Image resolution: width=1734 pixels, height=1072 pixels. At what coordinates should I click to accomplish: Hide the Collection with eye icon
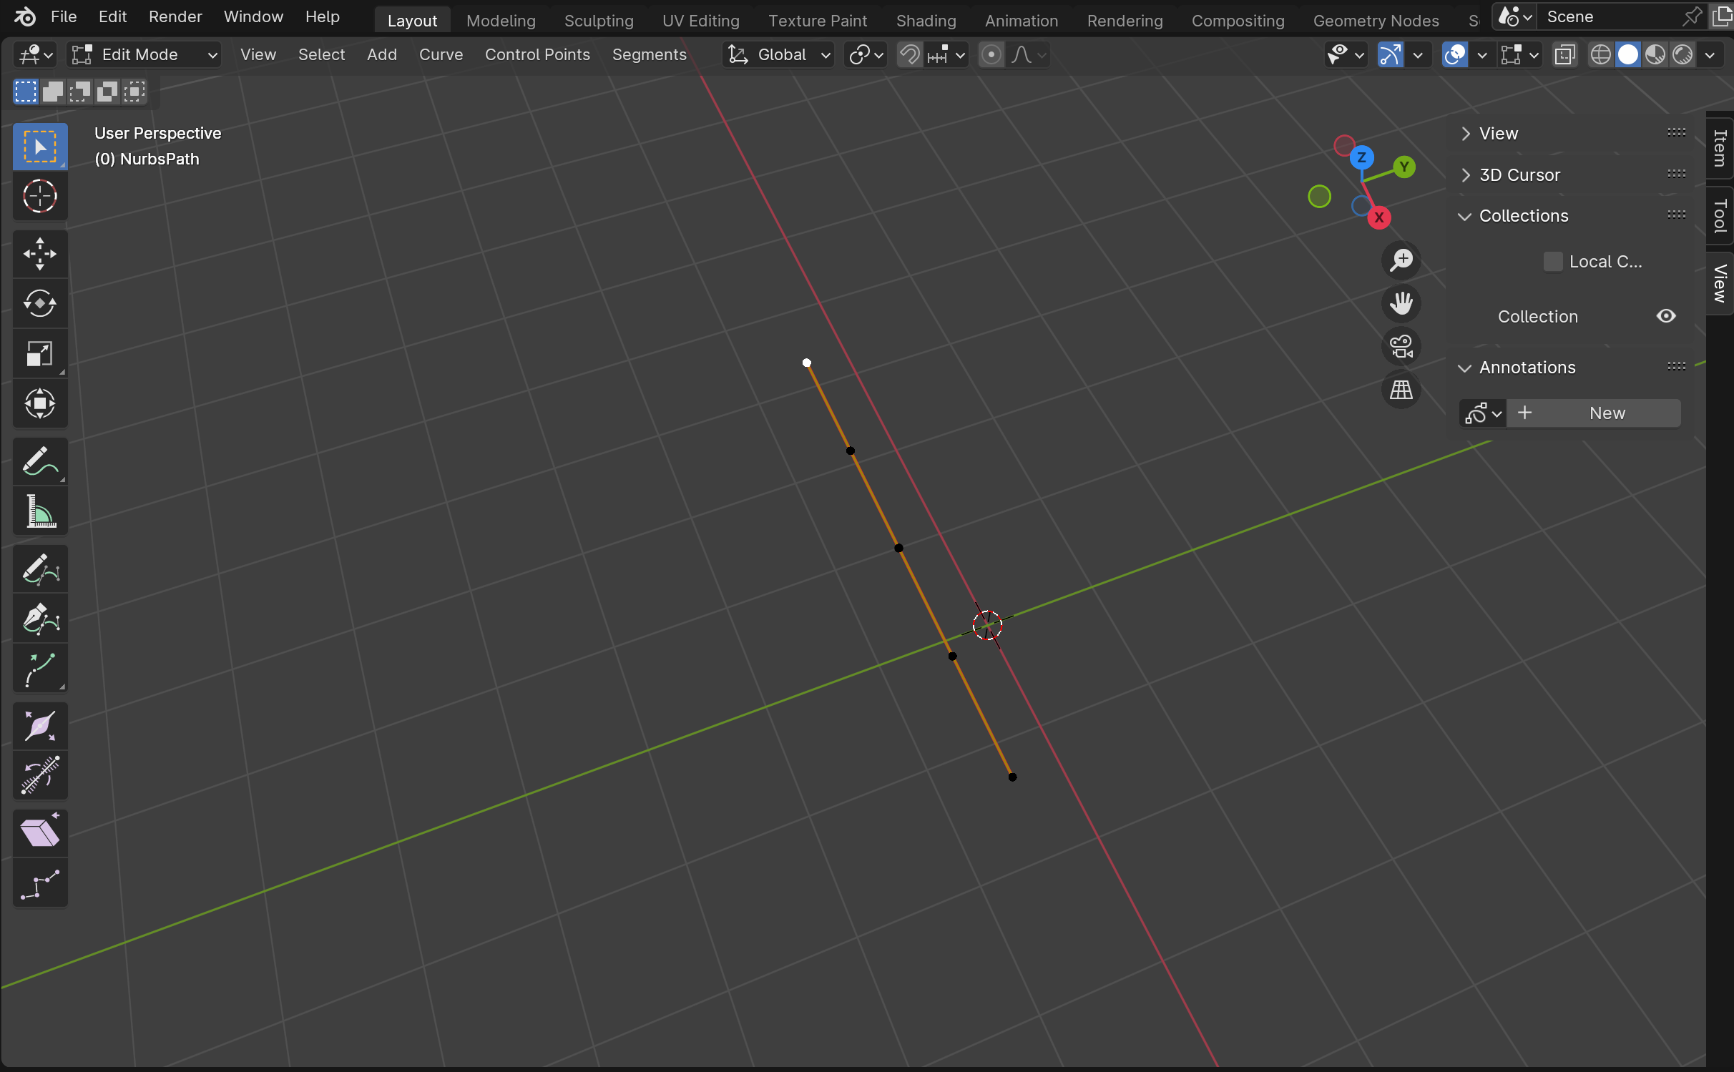1665,316
